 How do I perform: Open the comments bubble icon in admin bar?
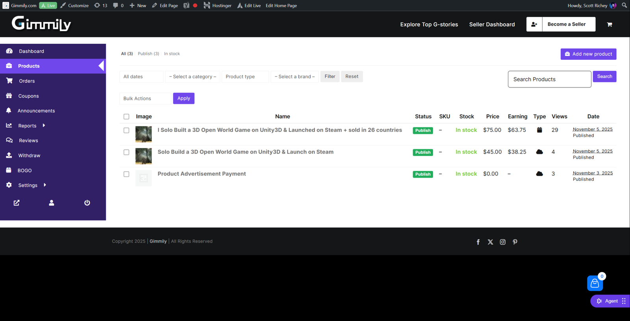pos(118,6)
